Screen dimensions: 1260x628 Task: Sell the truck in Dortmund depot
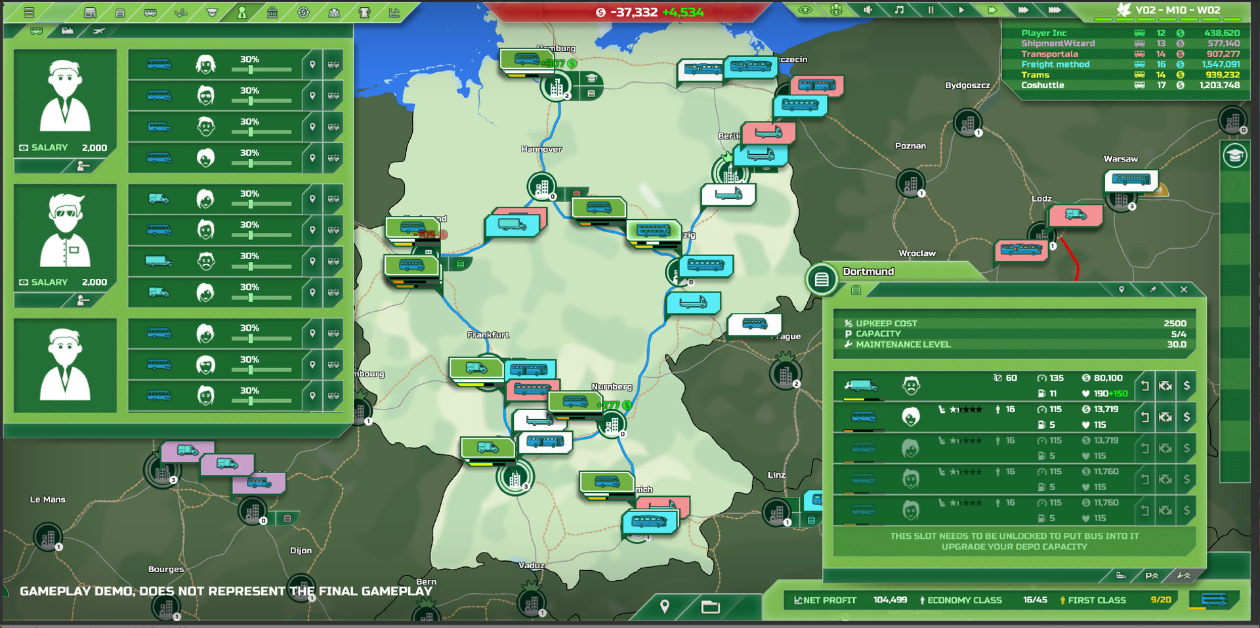(1186, 386)
